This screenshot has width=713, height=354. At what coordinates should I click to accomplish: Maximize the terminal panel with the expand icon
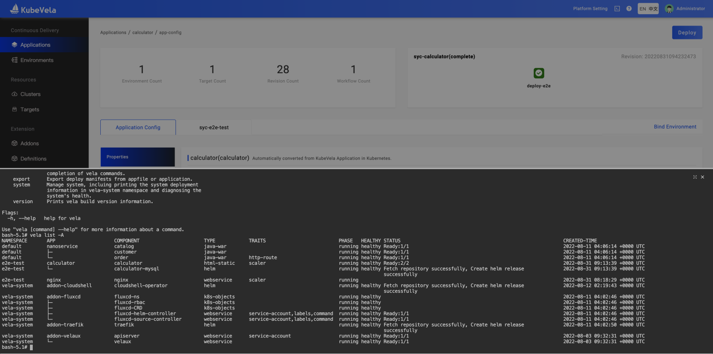[x=695, y=177]
